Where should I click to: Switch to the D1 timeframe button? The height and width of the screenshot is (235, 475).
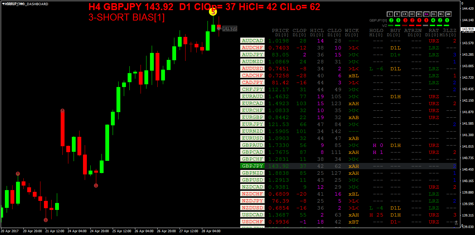pos(434,14)
